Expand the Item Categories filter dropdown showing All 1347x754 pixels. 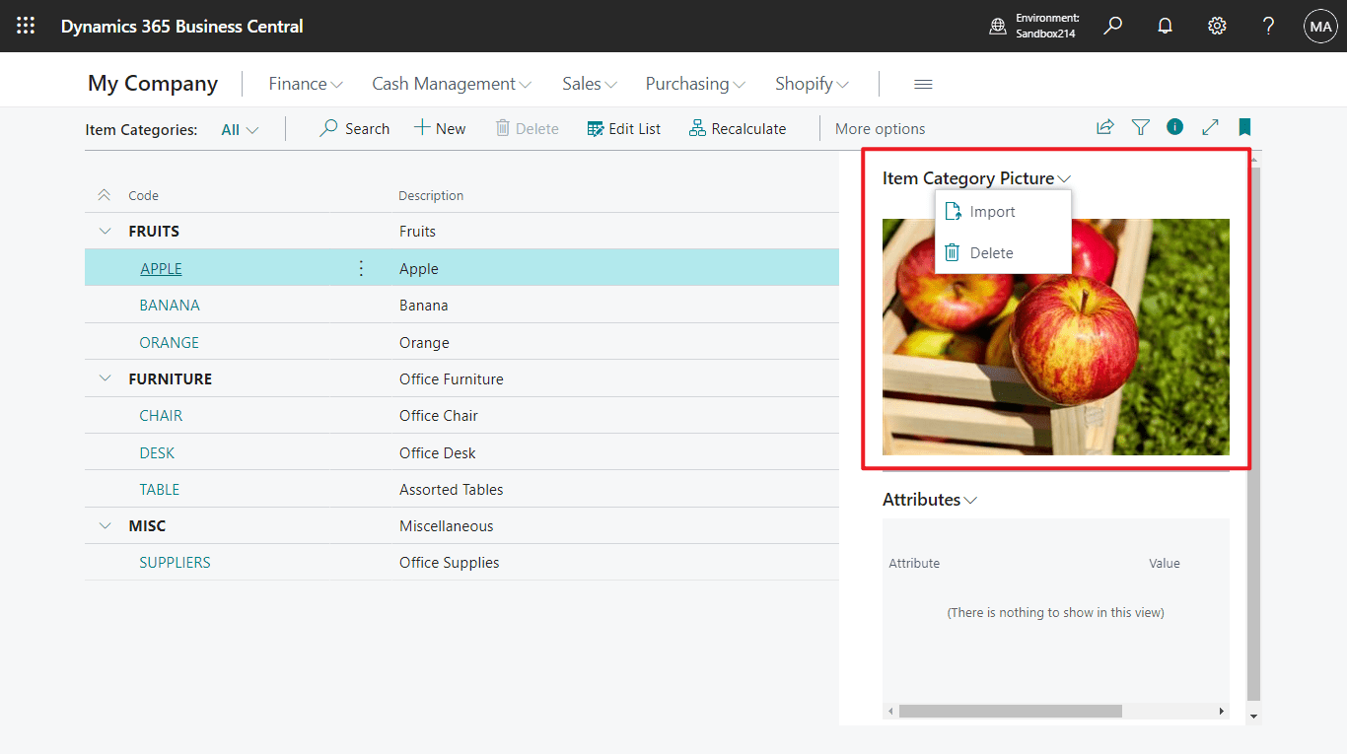tap(239, 128)
